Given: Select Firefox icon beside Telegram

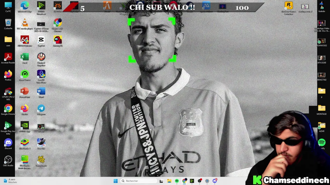Looking at the screenshot, I should (x=24, y=110).
